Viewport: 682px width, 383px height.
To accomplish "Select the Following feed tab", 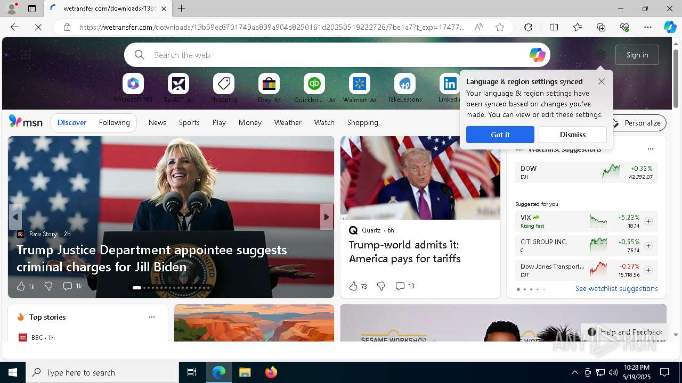I will [x=115, y=122].
